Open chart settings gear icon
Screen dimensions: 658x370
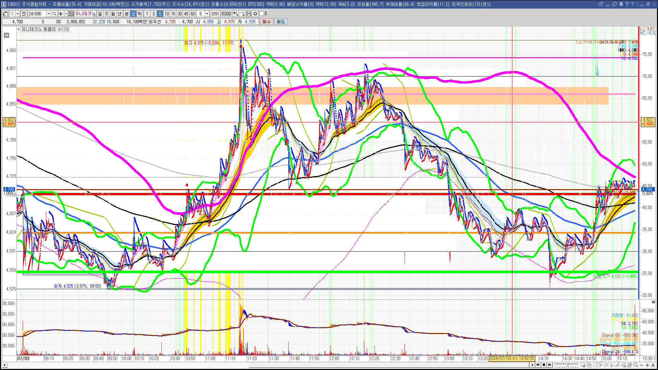pyautogui.click(x=255, y=14)
